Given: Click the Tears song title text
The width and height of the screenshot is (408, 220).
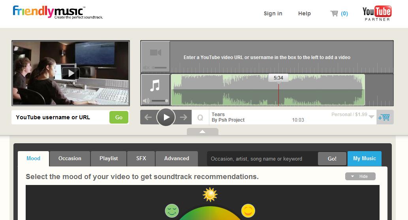Looking at the screenshot, I should [x=218, y=115].
